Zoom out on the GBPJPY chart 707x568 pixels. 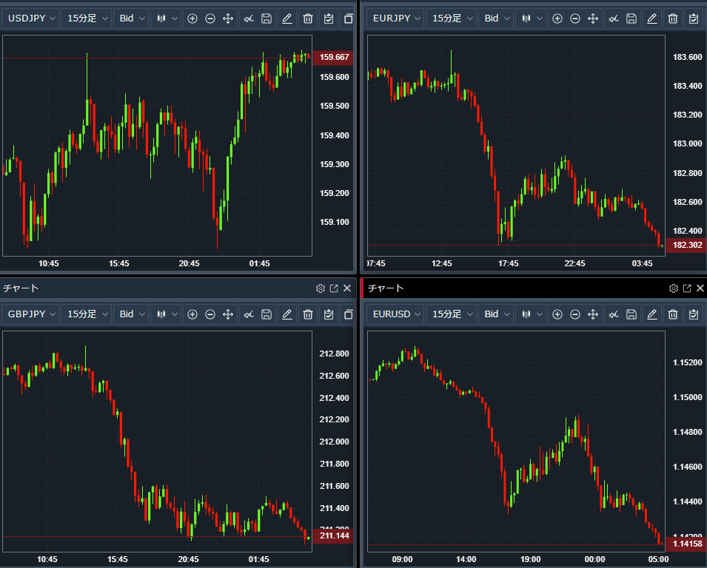(210, 314)
